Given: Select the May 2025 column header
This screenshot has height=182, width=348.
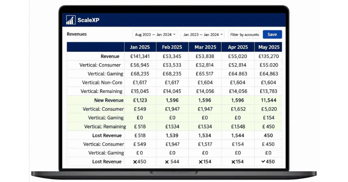Looking at the screenshot, I should coord(269,47).
